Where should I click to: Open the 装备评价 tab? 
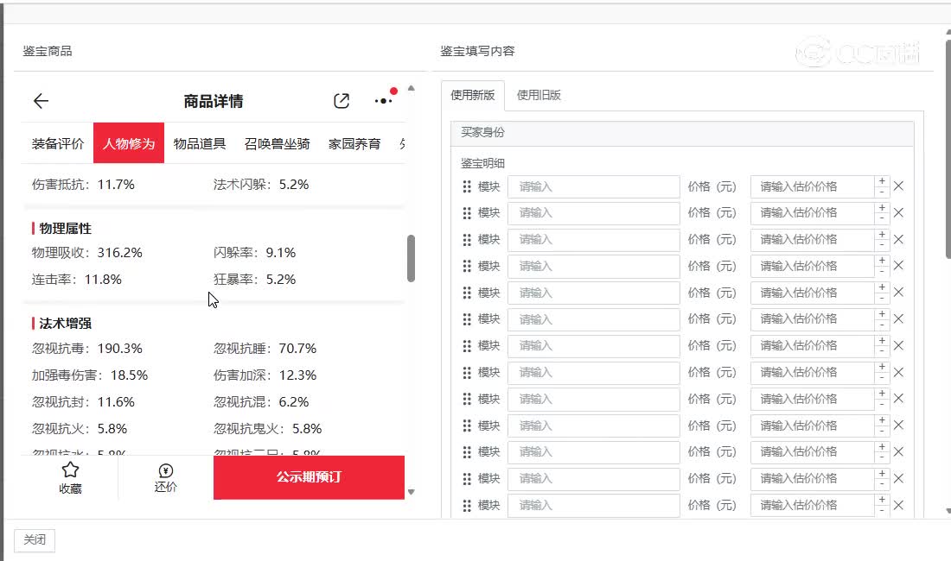pos(58,143)
